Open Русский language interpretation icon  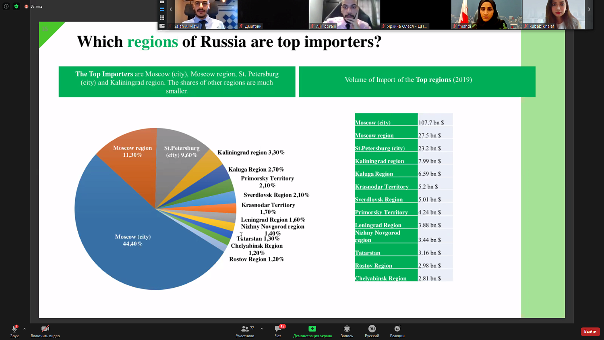(372, 331)
